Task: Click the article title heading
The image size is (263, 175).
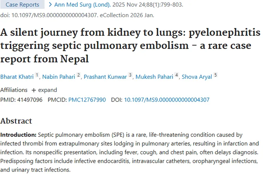Action: tap(130, 45)
